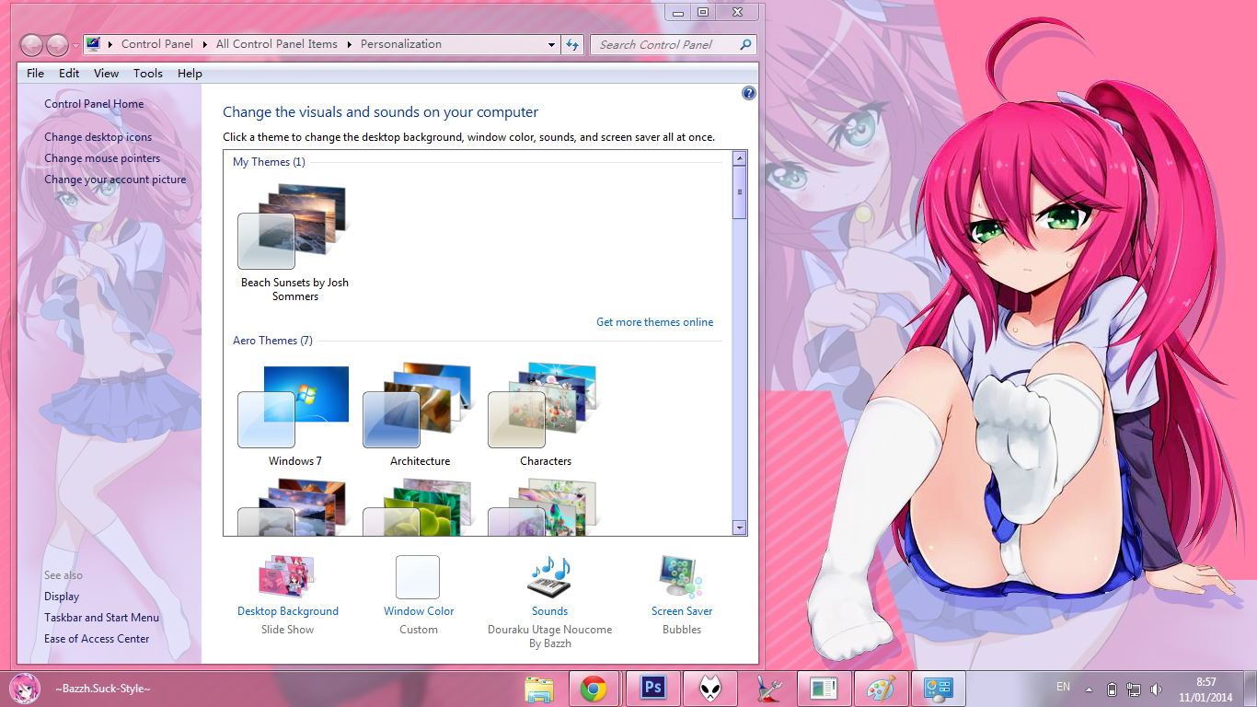Click the Sounds text link
Image resolution: width=1257 pixels, height=707 pixels.
[x=549, y=611]
